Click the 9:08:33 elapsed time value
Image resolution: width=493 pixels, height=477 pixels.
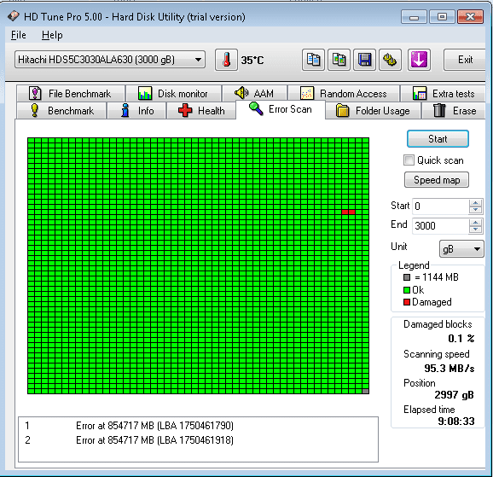[456, 421]
